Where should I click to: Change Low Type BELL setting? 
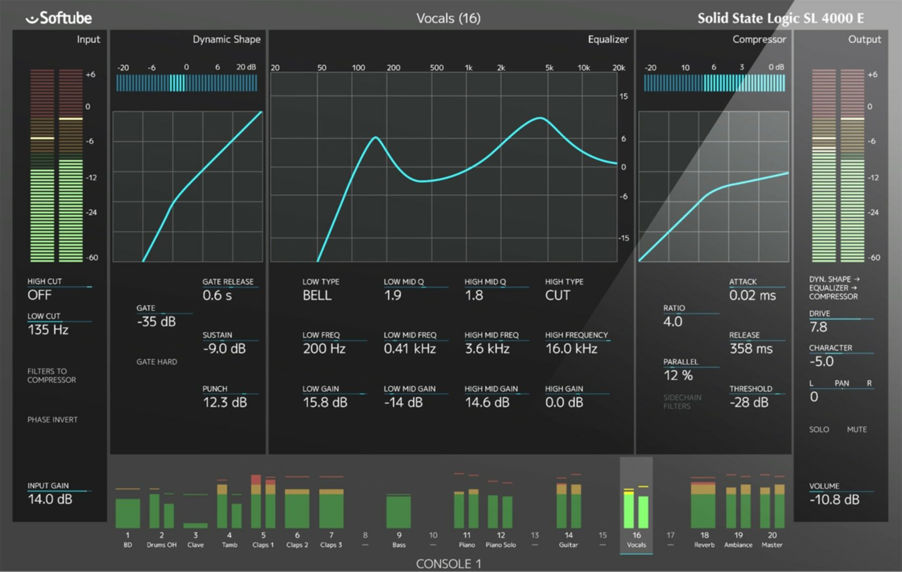pos(317,295)
